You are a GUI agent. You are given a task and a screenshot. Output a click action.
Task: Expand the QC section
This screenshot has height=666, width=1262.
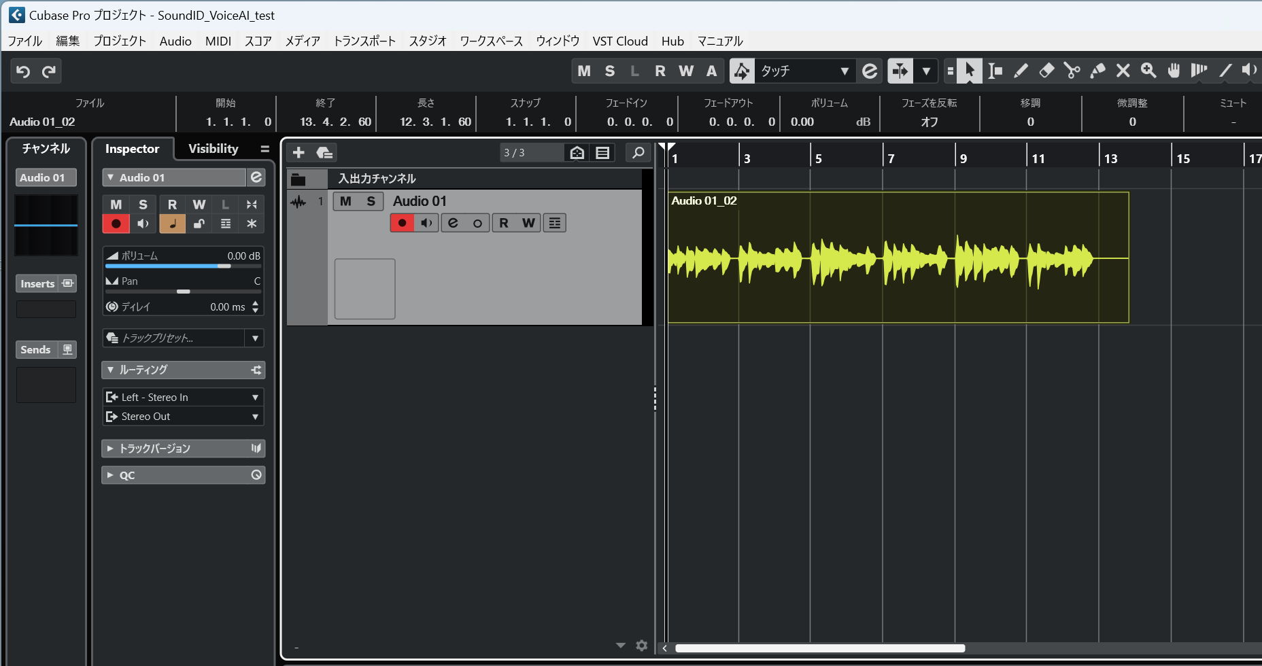[x=111, y=475]
